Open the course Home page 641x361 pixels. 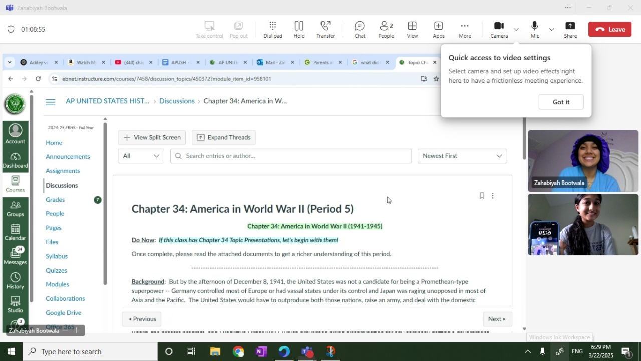(54, 143)
